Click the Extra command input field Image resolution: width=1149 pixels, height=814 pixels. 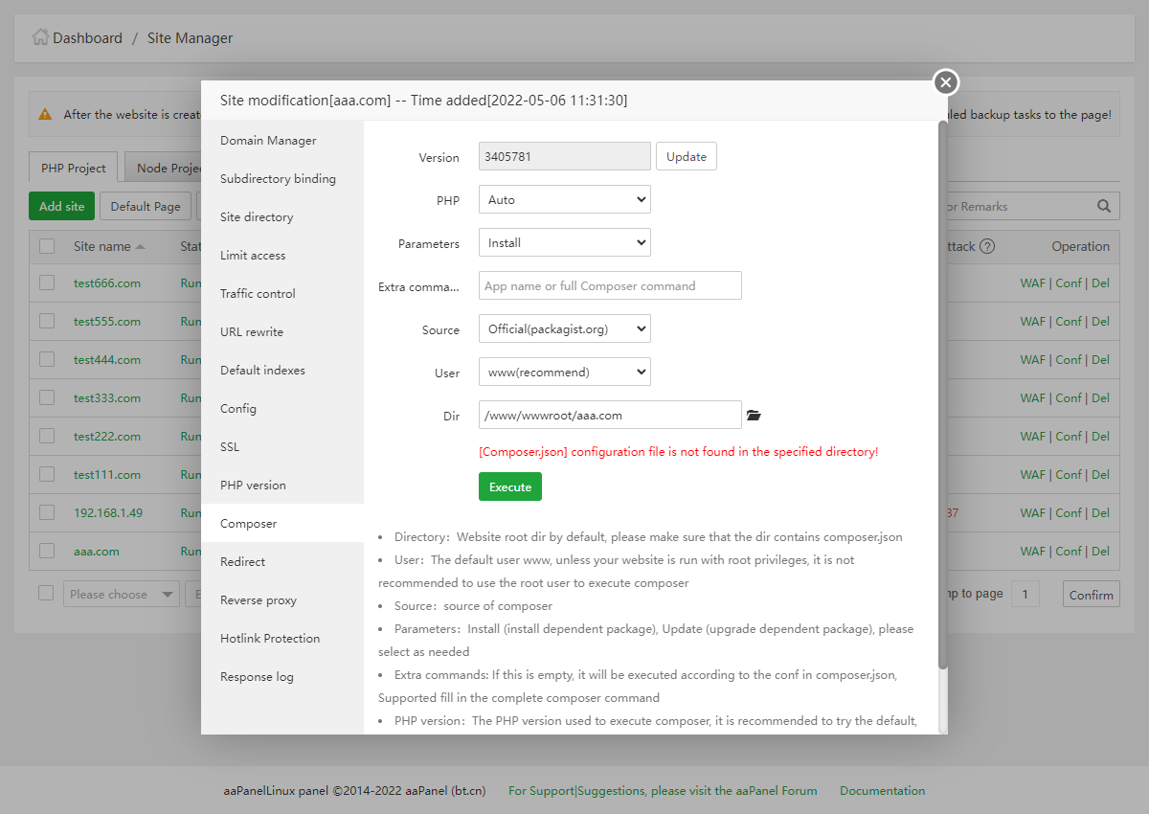[x=610, y=285]
